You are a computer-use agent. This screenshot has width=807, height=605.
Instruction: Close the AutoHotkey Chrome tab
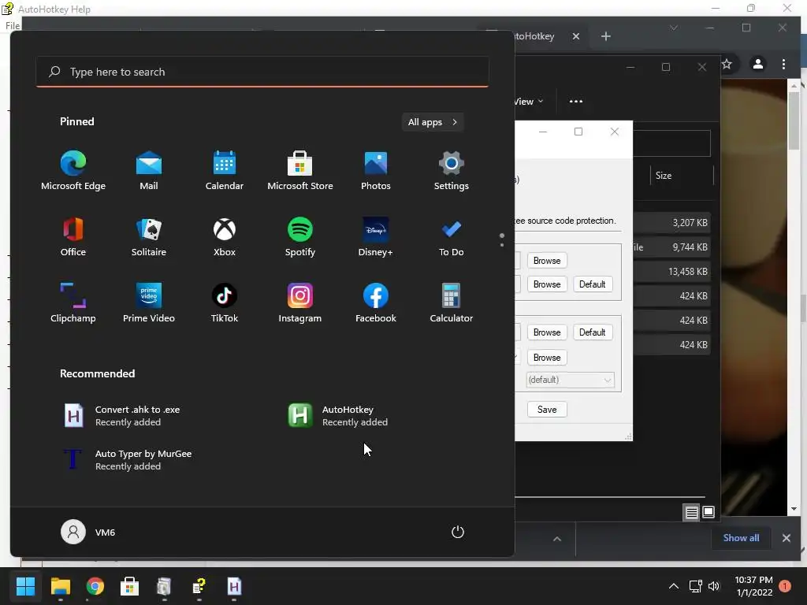[x=576, y=36]
